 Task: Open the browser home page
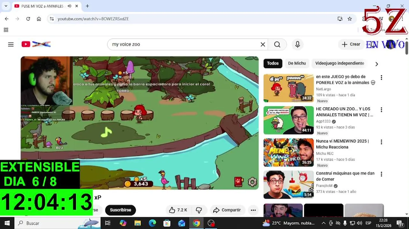pos(39,19)
